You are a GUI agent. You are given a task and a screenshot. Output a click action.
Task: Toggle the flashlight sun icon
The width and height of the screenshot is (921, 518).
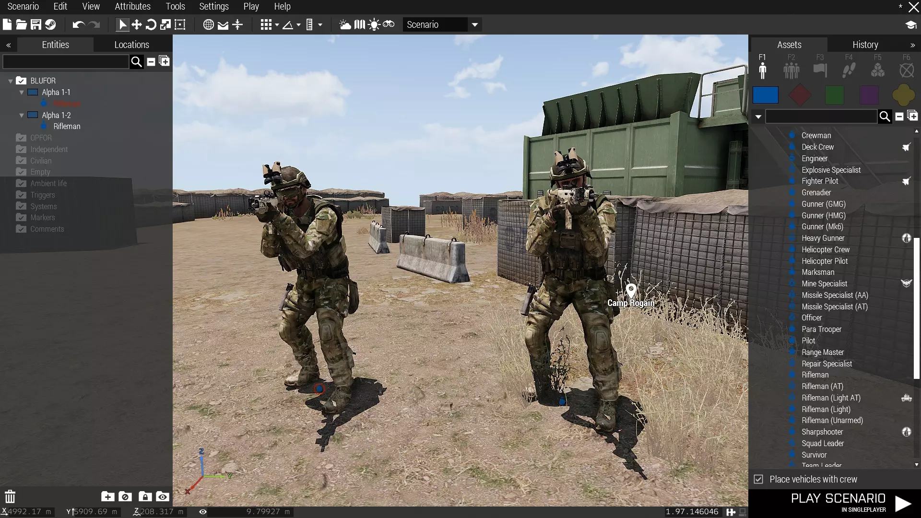coord(374,24)
